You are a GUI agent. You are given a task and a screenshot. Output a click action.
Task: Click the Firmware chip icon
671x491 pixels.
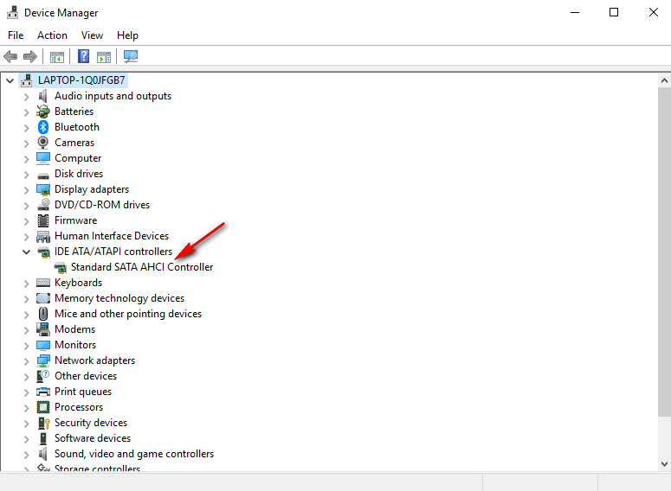42,220
